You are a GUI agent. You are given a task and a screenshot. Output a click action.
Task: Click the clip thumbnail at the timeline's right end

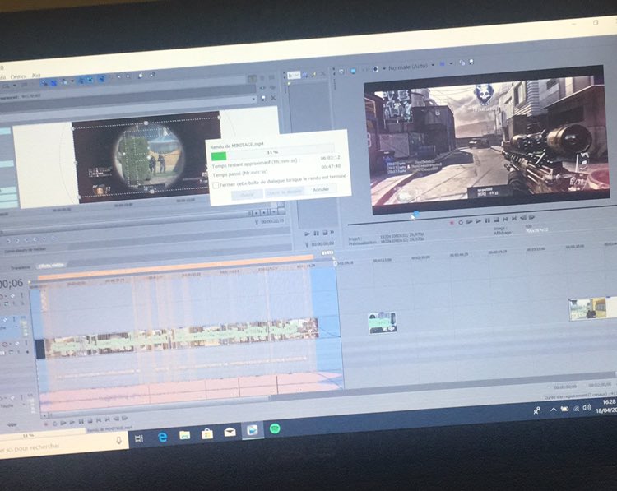coord(592,309)
